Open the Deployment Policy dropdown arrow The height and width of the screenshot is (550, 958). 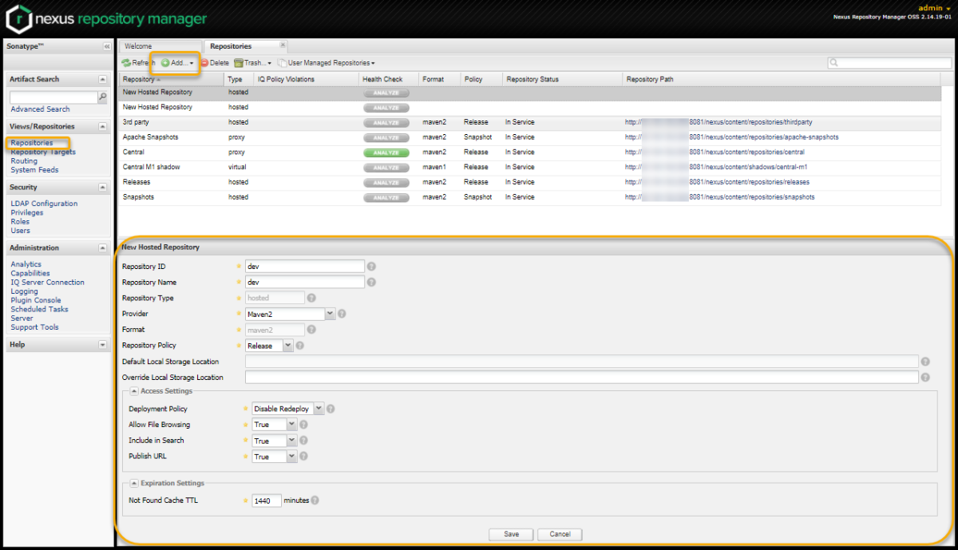[319, 409]
